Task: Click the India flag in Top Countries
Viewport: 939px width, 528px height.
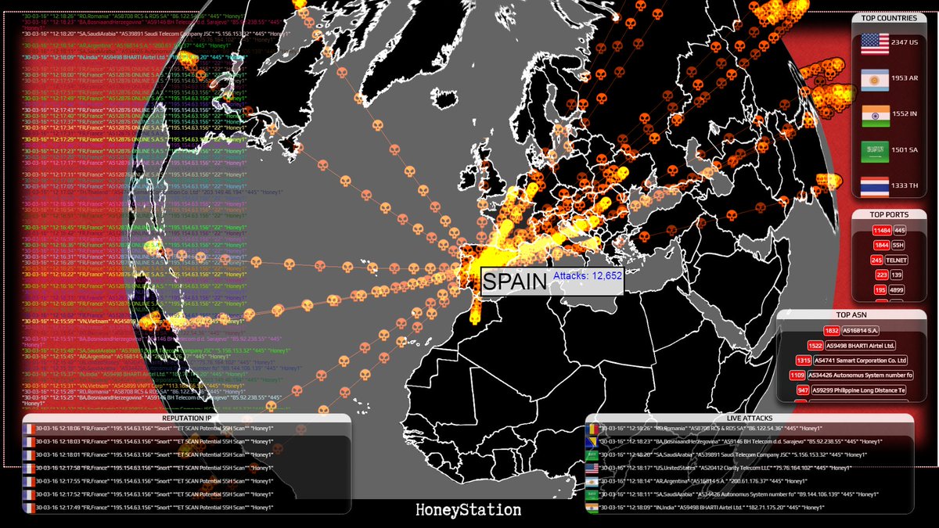Action: [875, 116]
